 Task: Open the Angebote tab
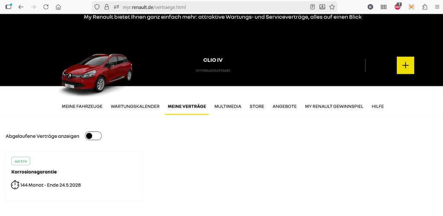tap(284, 106)
